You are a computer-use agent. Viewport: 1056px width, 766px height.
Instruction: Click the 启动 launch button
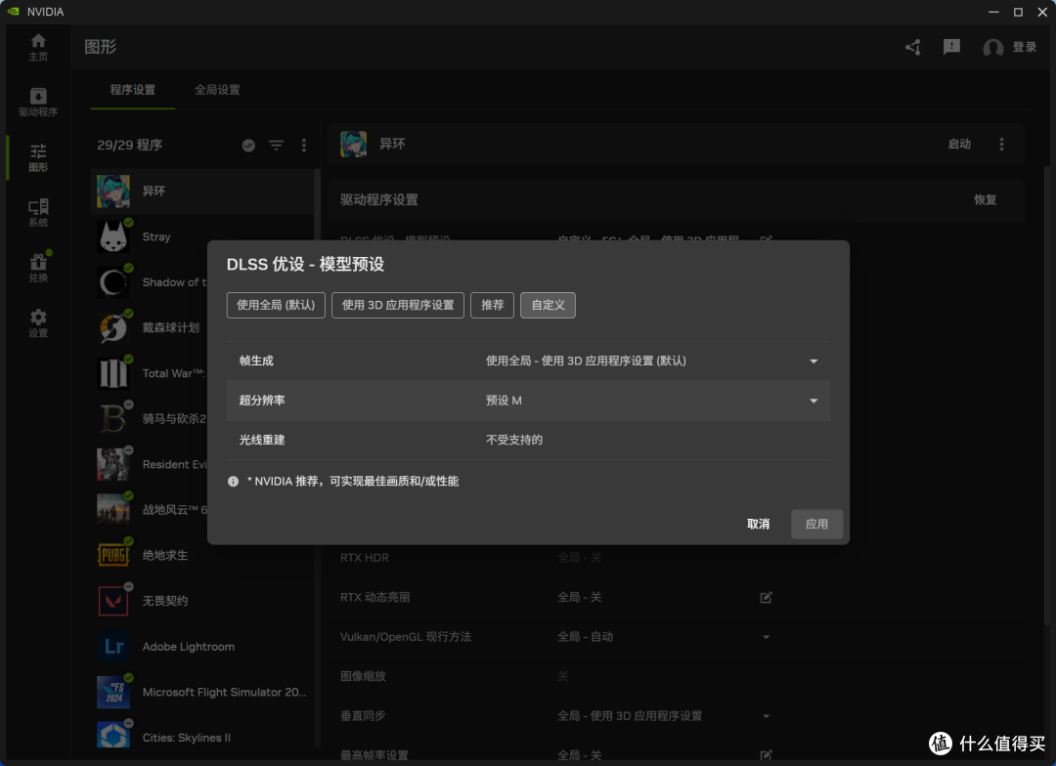[959, 144]
